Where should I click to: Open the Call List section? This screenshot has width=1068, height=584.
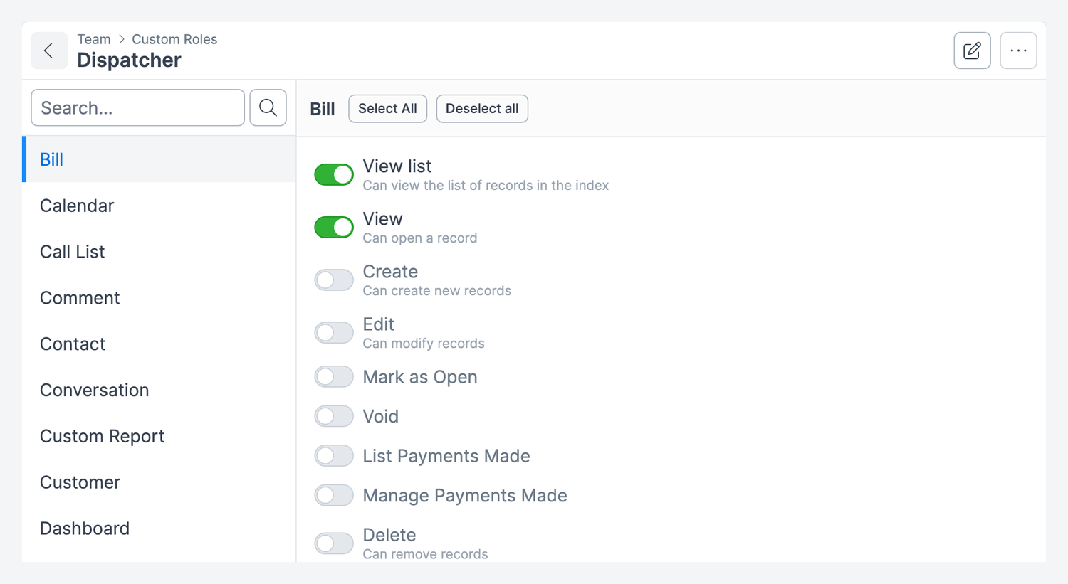(x=159, y=252)
